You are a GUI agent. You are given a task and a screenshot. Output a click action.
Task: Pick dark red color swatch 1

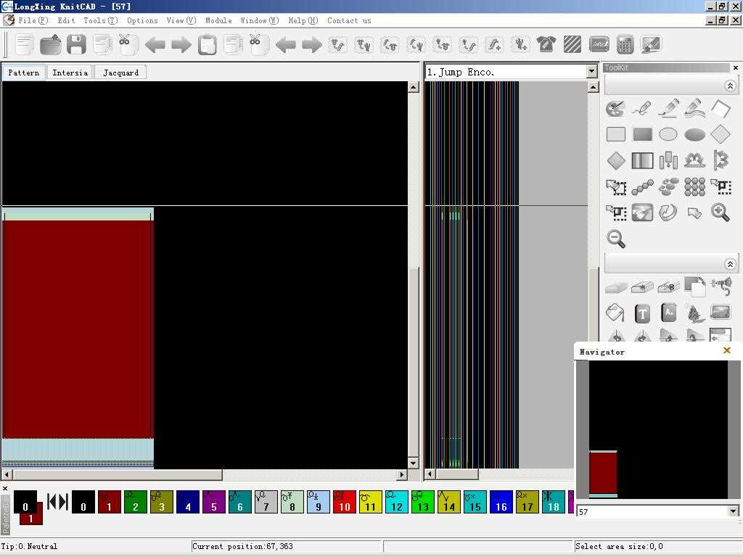tap(109, 502)
